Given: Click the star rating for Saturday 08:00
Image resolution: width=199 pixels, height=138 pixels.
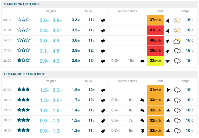Looking at the screenshot, I should (x=23, y=20).
